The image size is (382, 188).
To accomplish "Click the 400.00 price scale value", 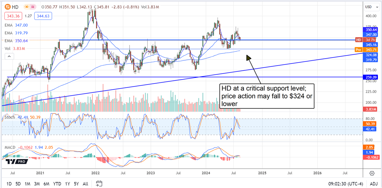I will [371, 16].
